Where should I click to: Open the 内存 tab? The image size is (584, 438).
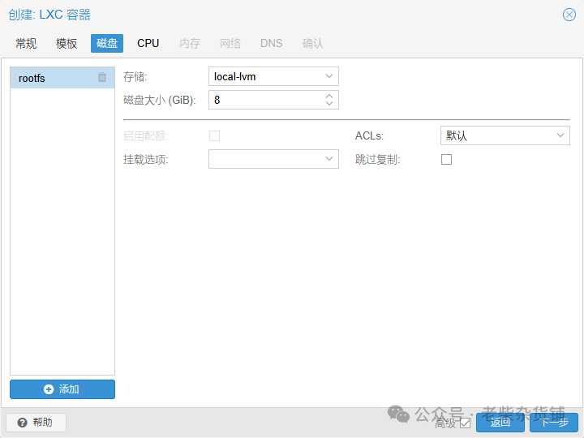[x=190, y=44]
